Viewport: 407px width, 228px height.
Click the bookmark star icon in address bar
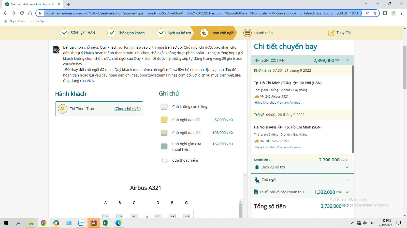click(375, 13)
